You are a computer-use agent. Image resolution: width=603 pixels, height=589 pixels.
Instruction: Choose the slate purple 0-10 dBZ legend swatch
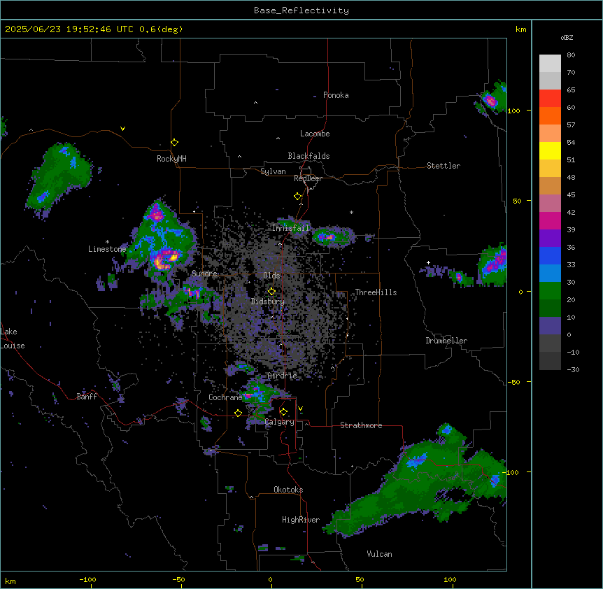coord(550,325)
